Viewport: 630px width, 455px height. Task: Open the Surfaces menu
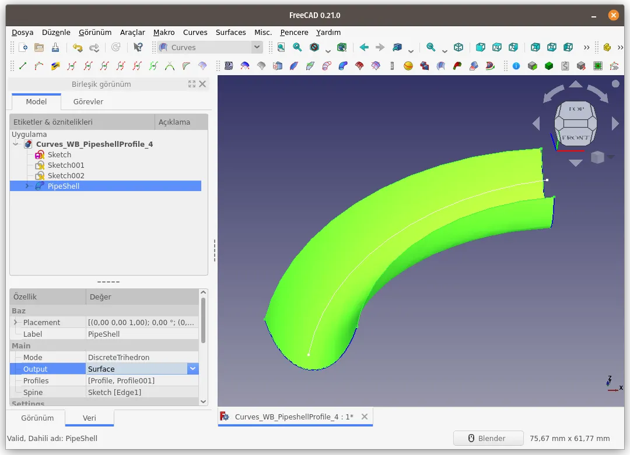230,33
